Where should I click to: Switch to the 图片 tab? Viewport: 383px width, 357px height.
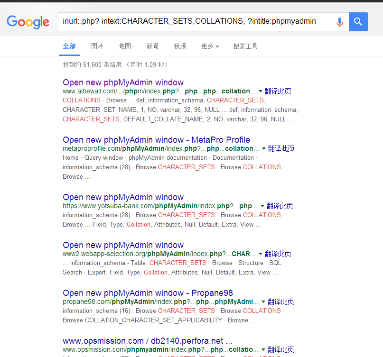coord(97,46)
